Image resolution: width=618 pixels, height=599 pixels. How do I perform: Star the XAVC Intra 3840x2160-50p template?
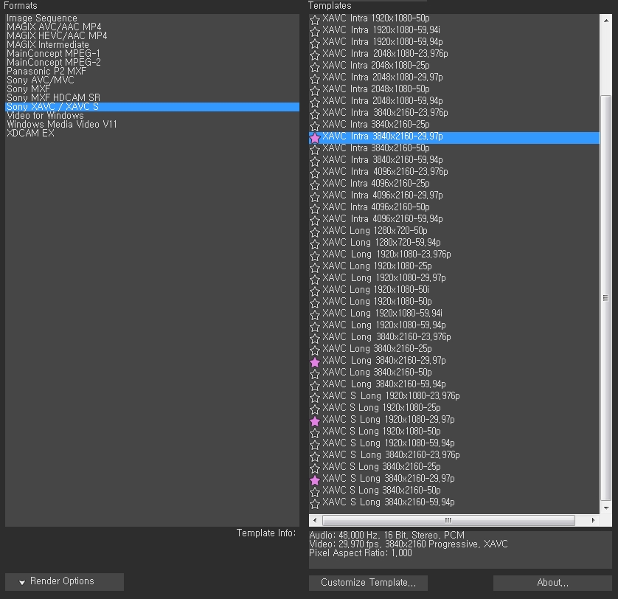314,150
